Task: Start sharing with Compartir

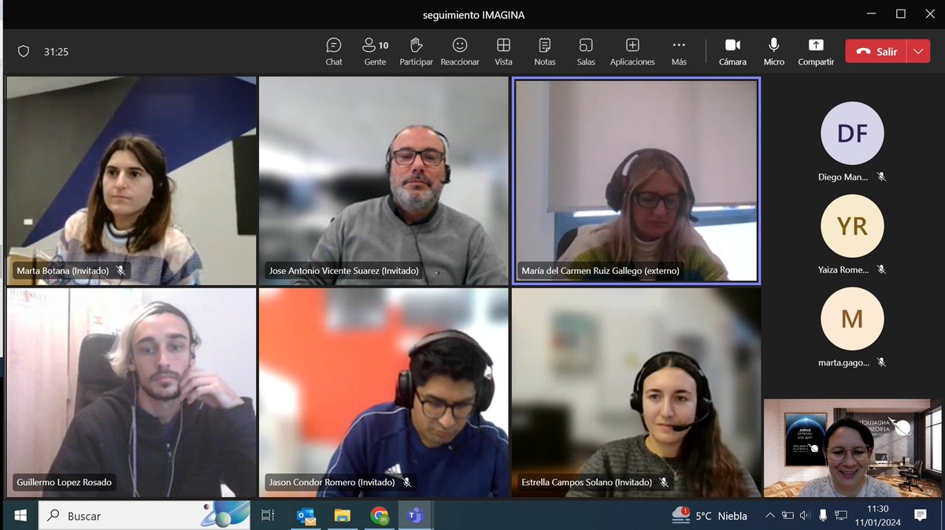Action: (x=816, y=52)
